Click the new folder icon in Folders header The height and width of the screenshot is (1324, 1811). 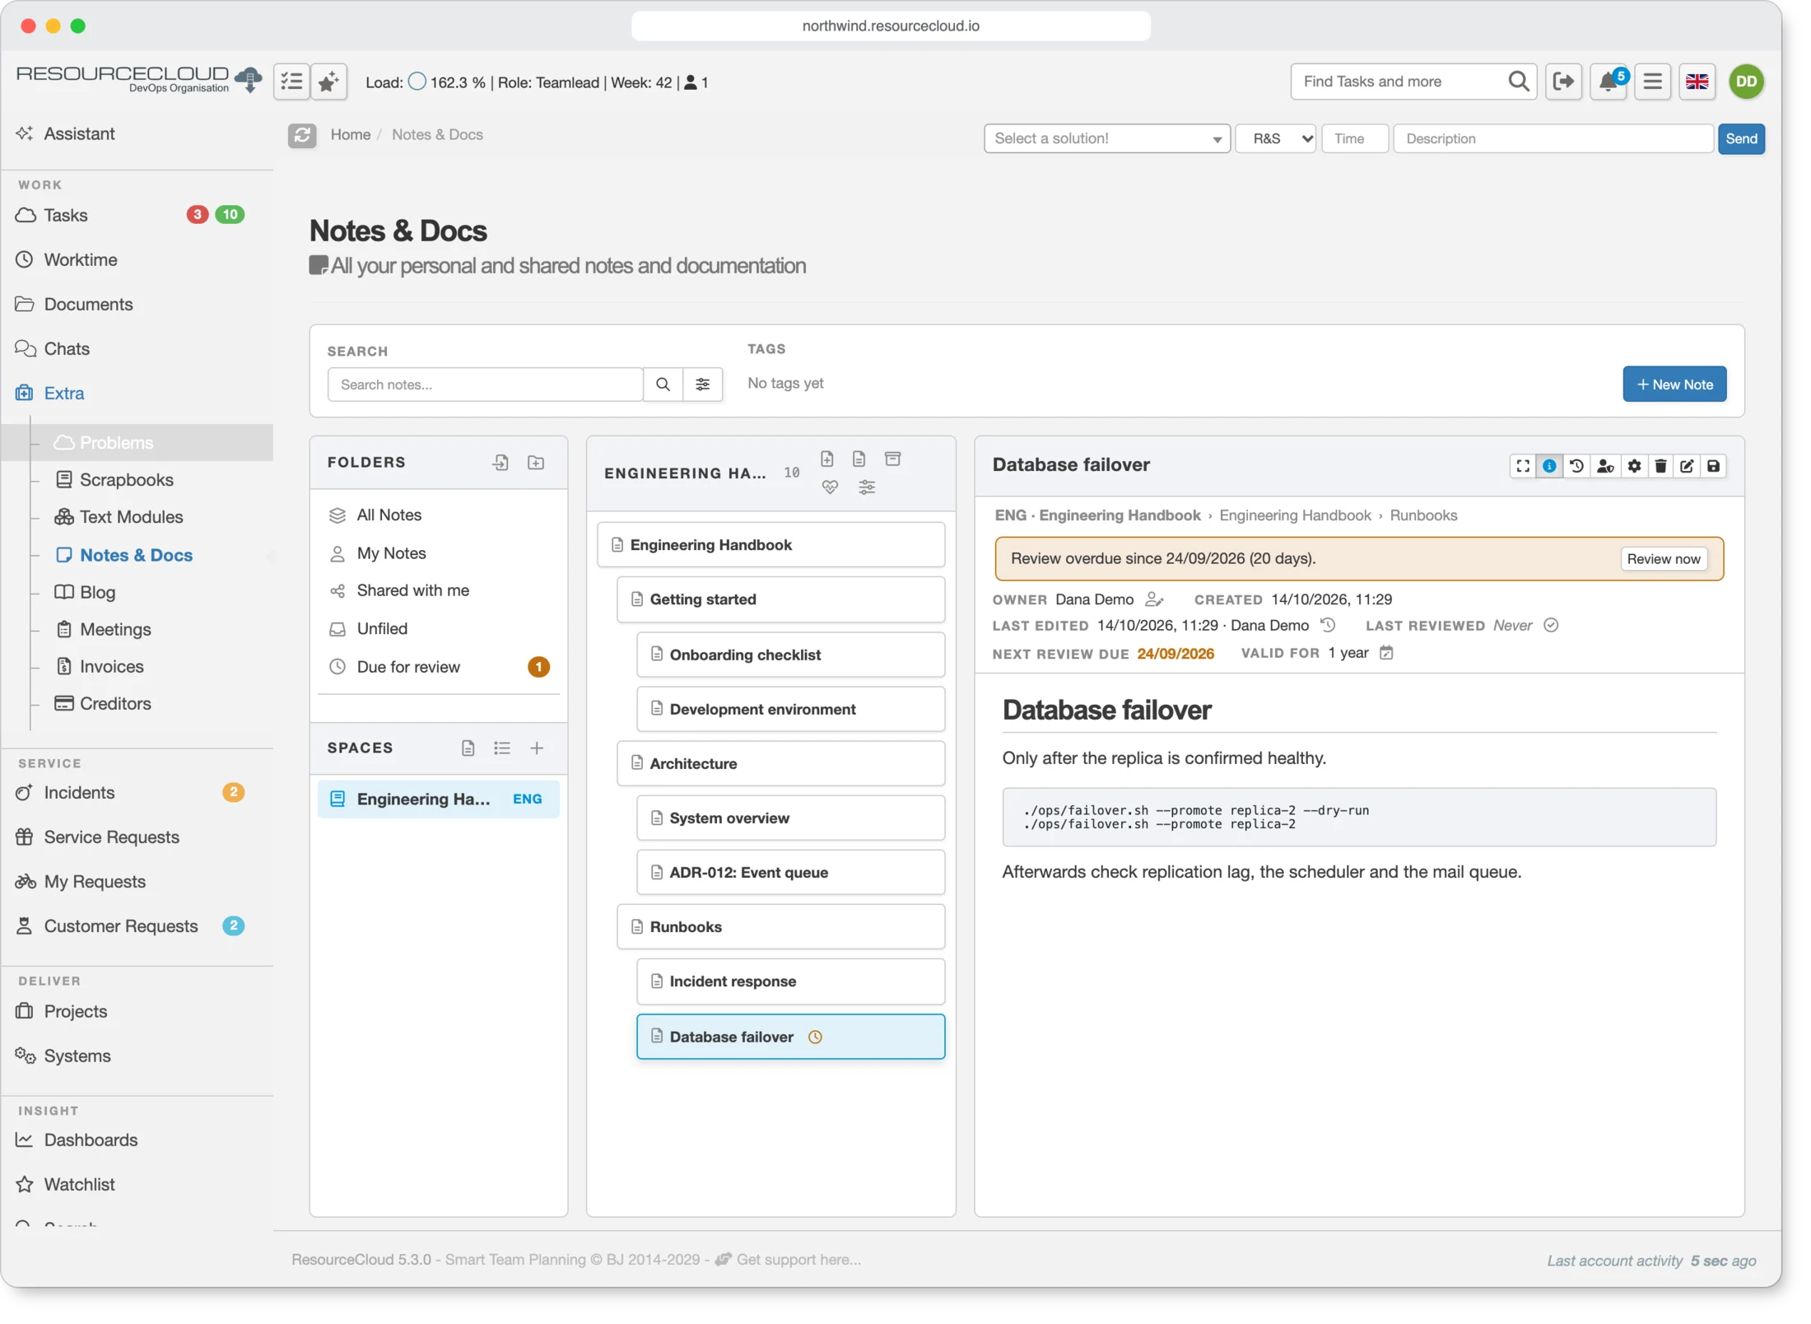[x=536, y=463]
